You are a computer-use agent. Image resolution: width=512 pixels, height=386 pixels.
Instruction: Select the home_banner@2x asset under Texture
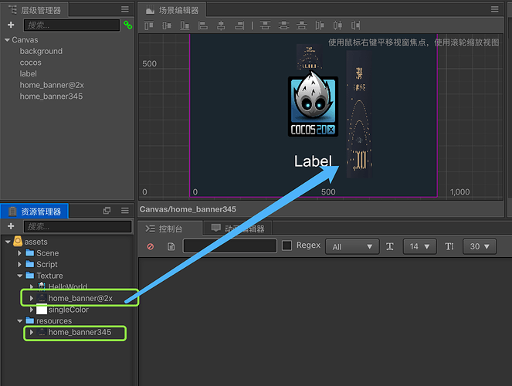[80, 298]
